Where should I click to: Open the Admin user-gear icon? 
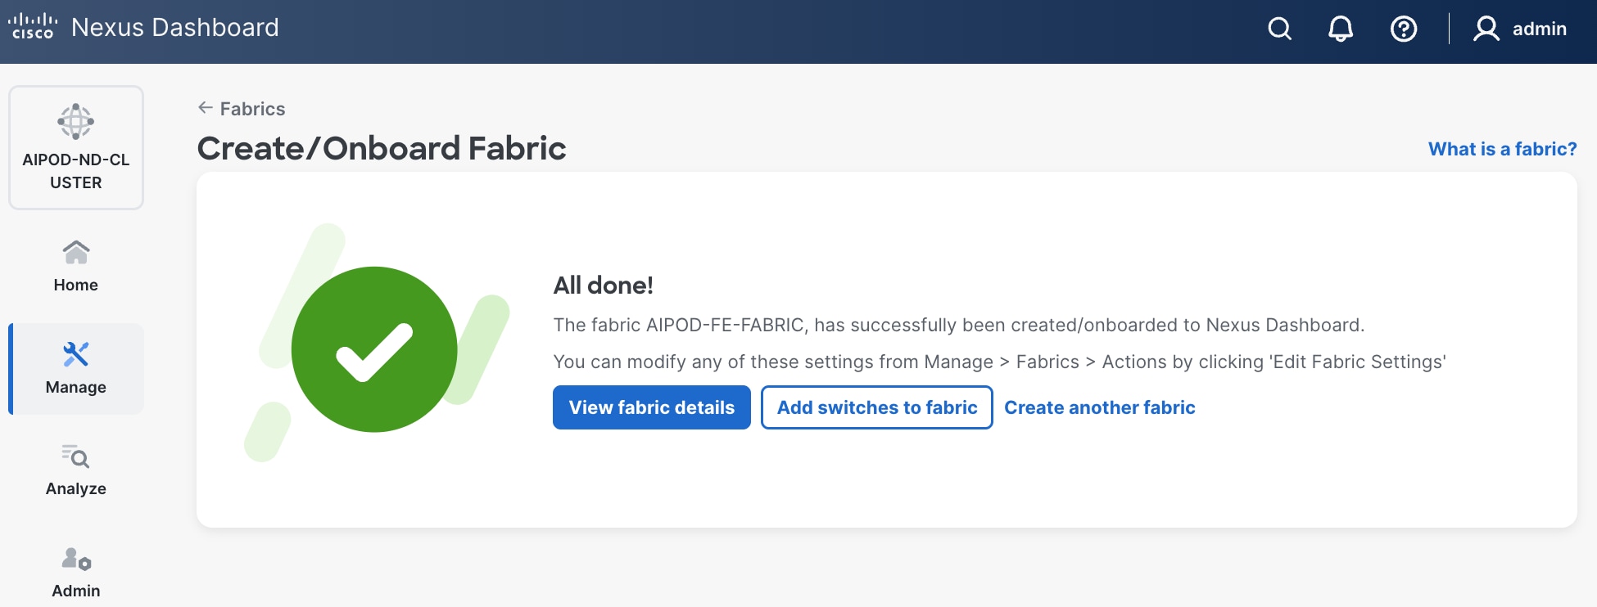click(x=76, y=559)
